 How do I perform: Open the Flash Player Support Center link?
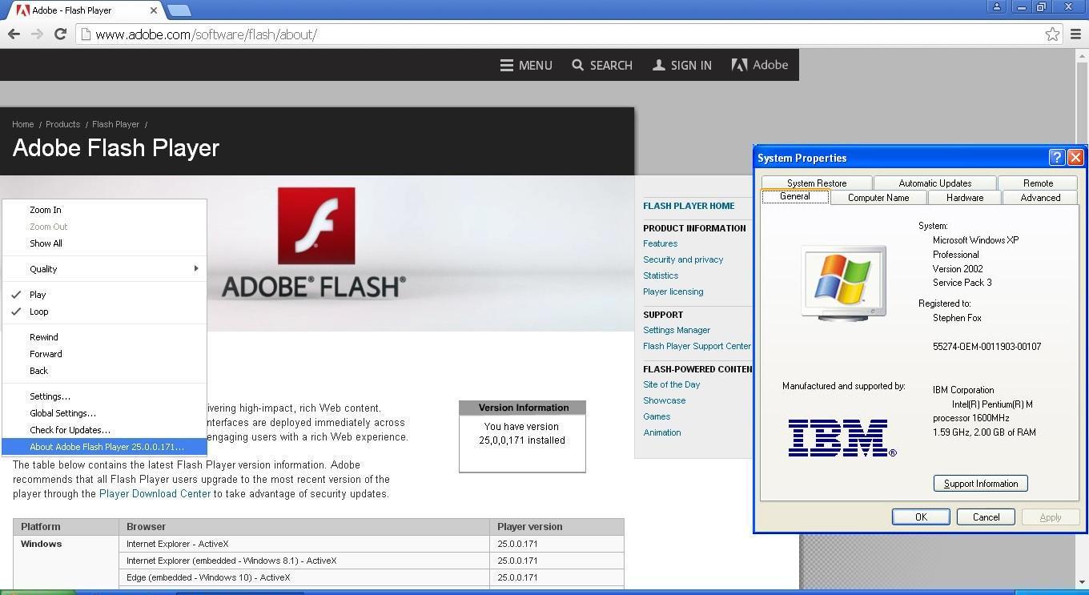(x=697, y=346)
